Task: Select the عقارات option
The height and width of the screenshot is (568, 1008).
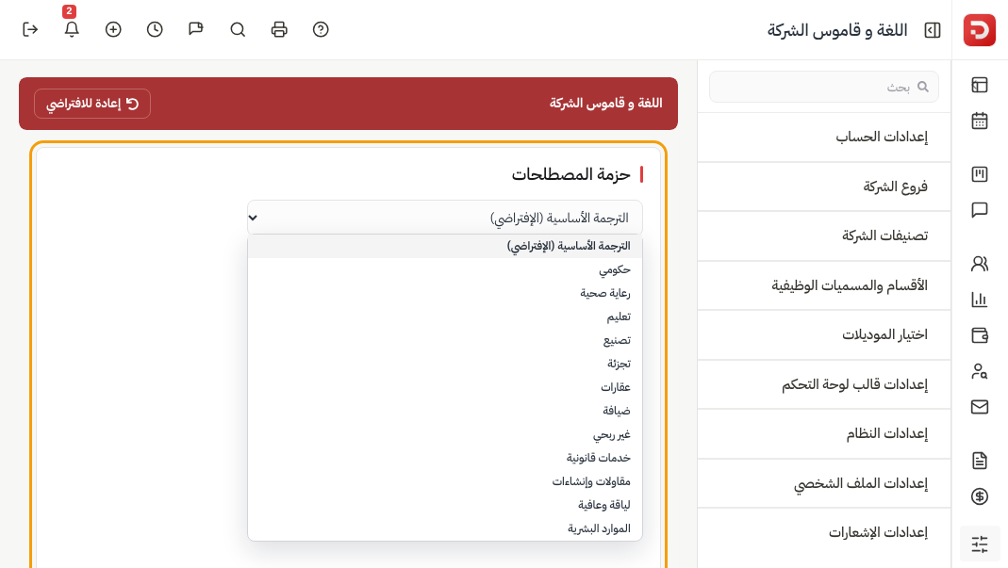Action: [445, 387]
